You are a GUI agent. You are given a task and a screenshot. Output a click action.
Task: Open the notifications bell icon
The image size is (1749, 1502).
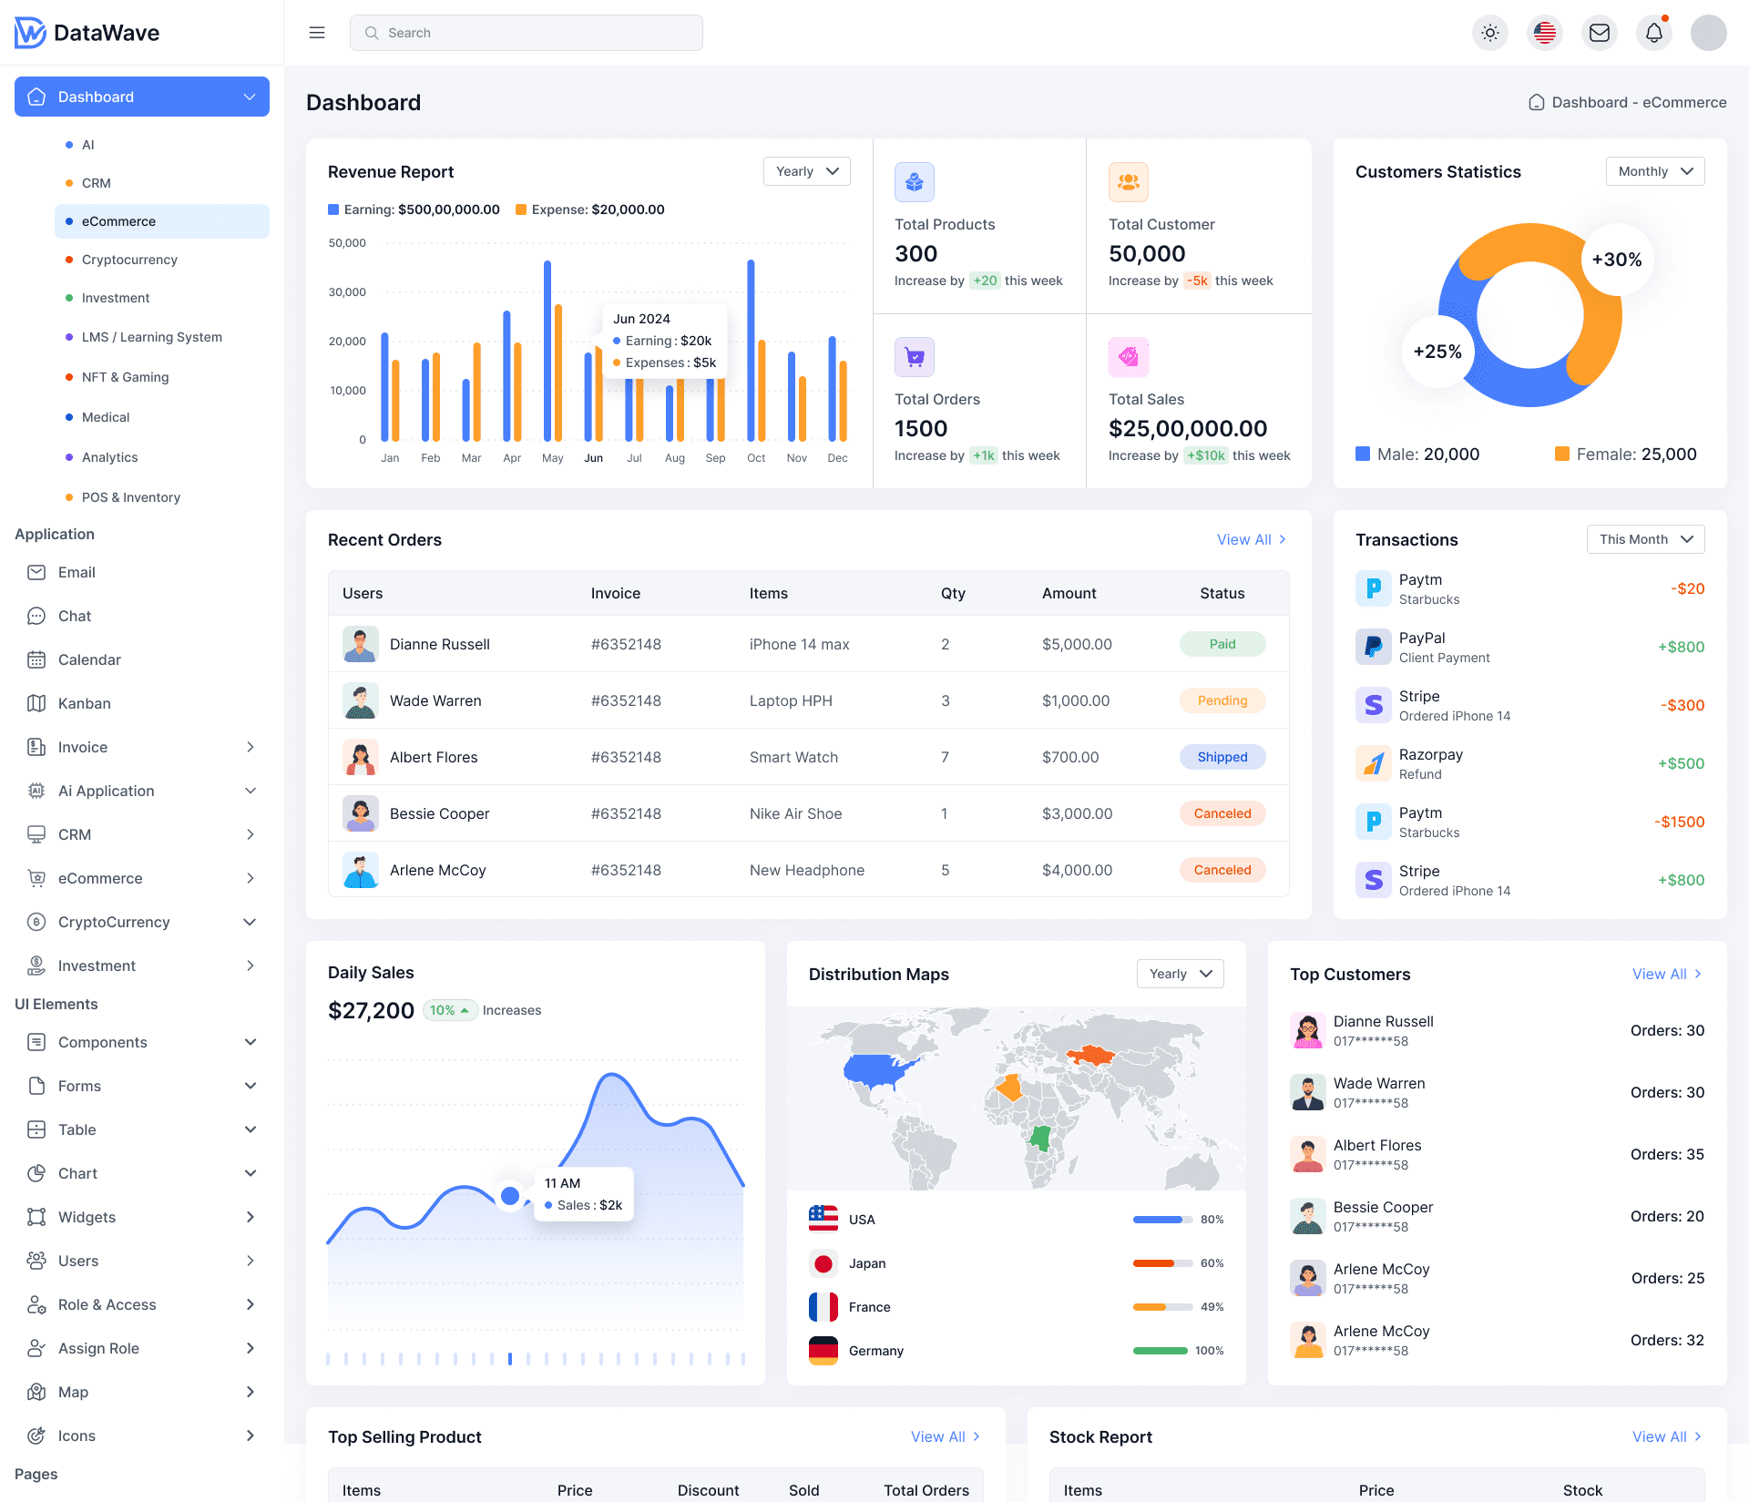click(1654, 32)
